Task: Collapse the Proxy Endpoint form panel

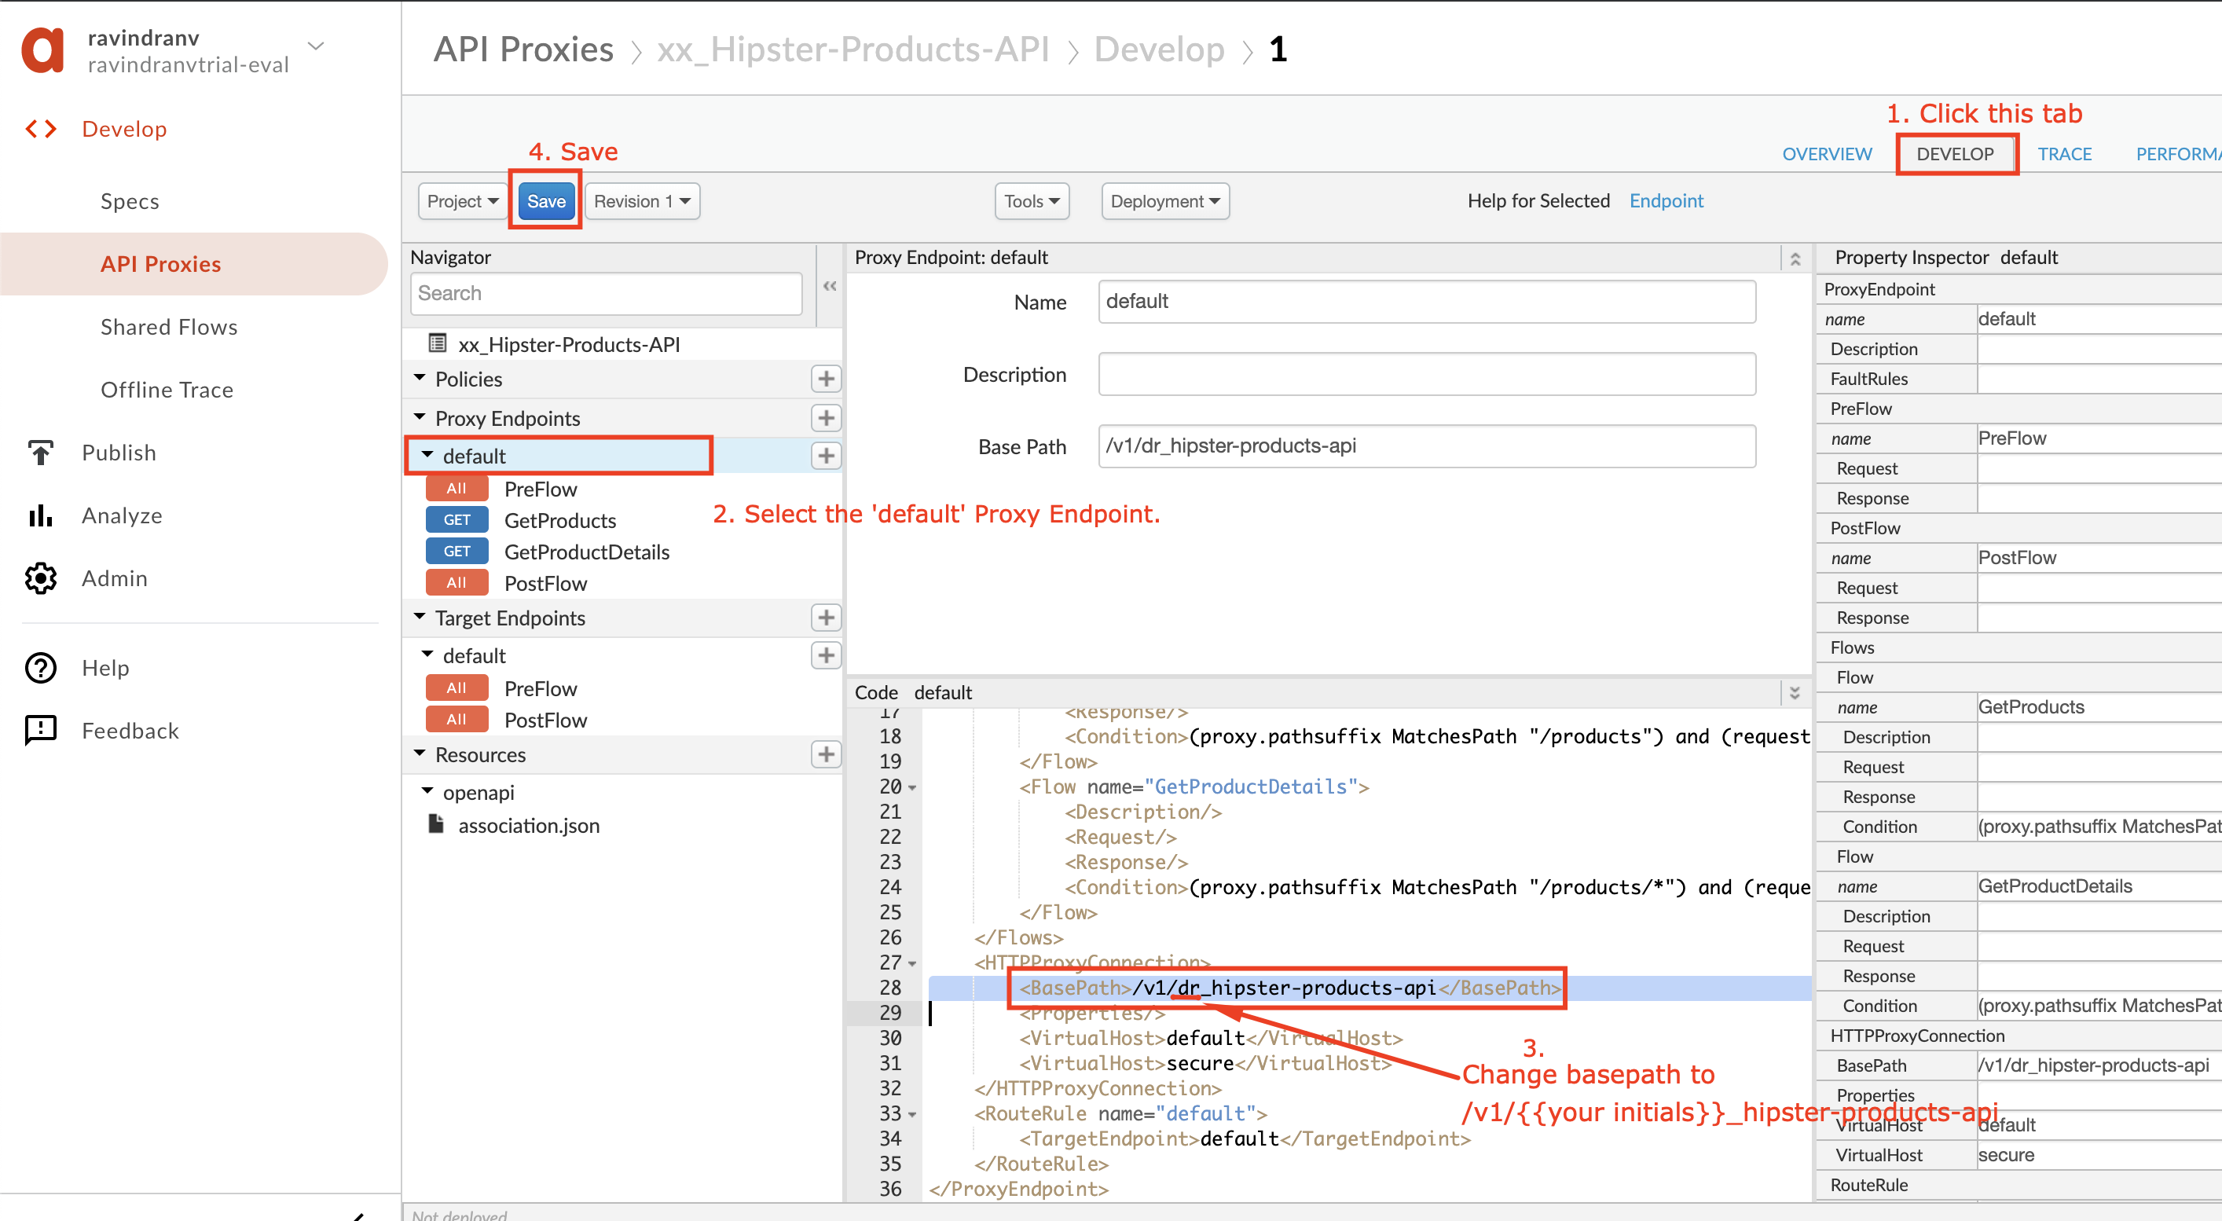Action: coord(1795,258)
